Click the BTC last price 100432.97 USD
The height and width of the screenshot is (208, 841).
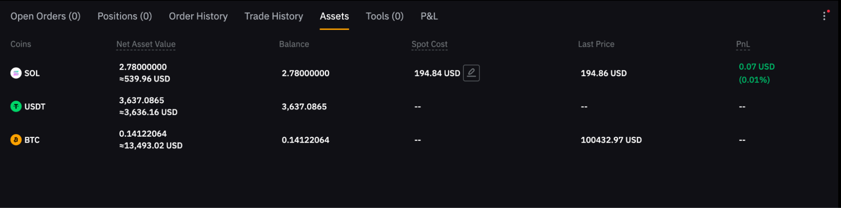[x=611, y=140]
